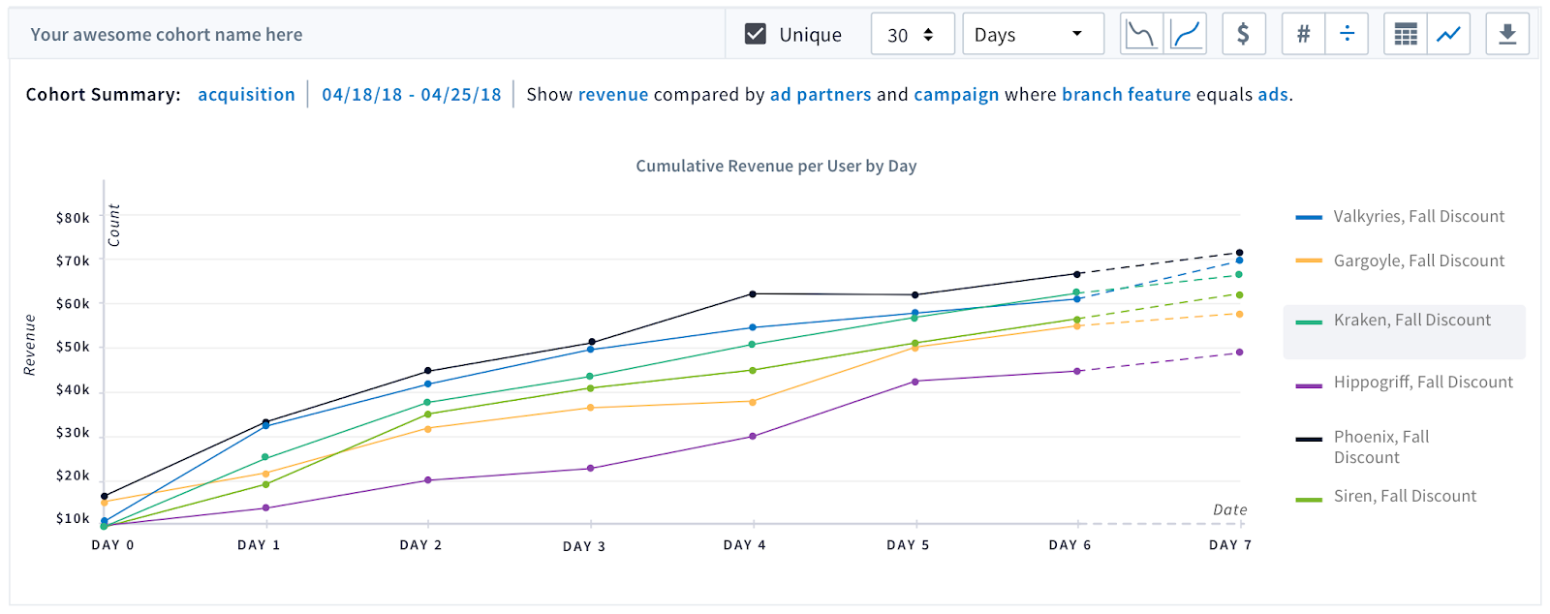Click the ad partners link
The width and height of the screenshot is (1550, 614).
pyautogui.click(x=821, y=95)
